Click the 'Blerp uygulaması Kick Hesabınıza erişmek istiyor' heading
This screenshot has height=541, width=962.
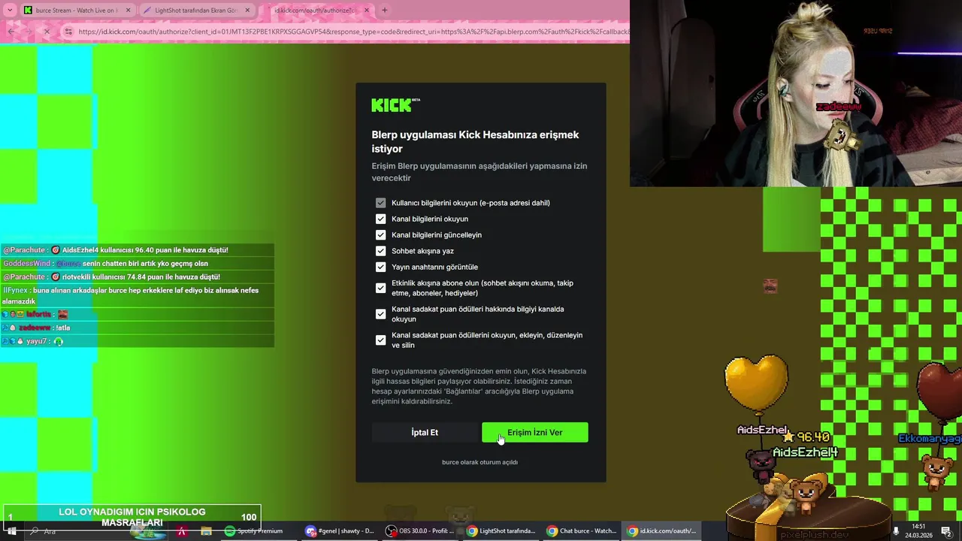(x=475, y=141)
